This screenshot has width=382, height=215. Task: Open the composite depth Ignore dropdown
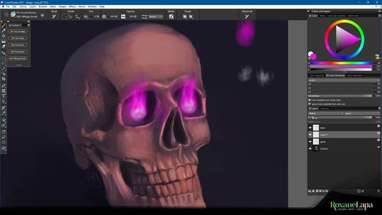pos(362,113)
